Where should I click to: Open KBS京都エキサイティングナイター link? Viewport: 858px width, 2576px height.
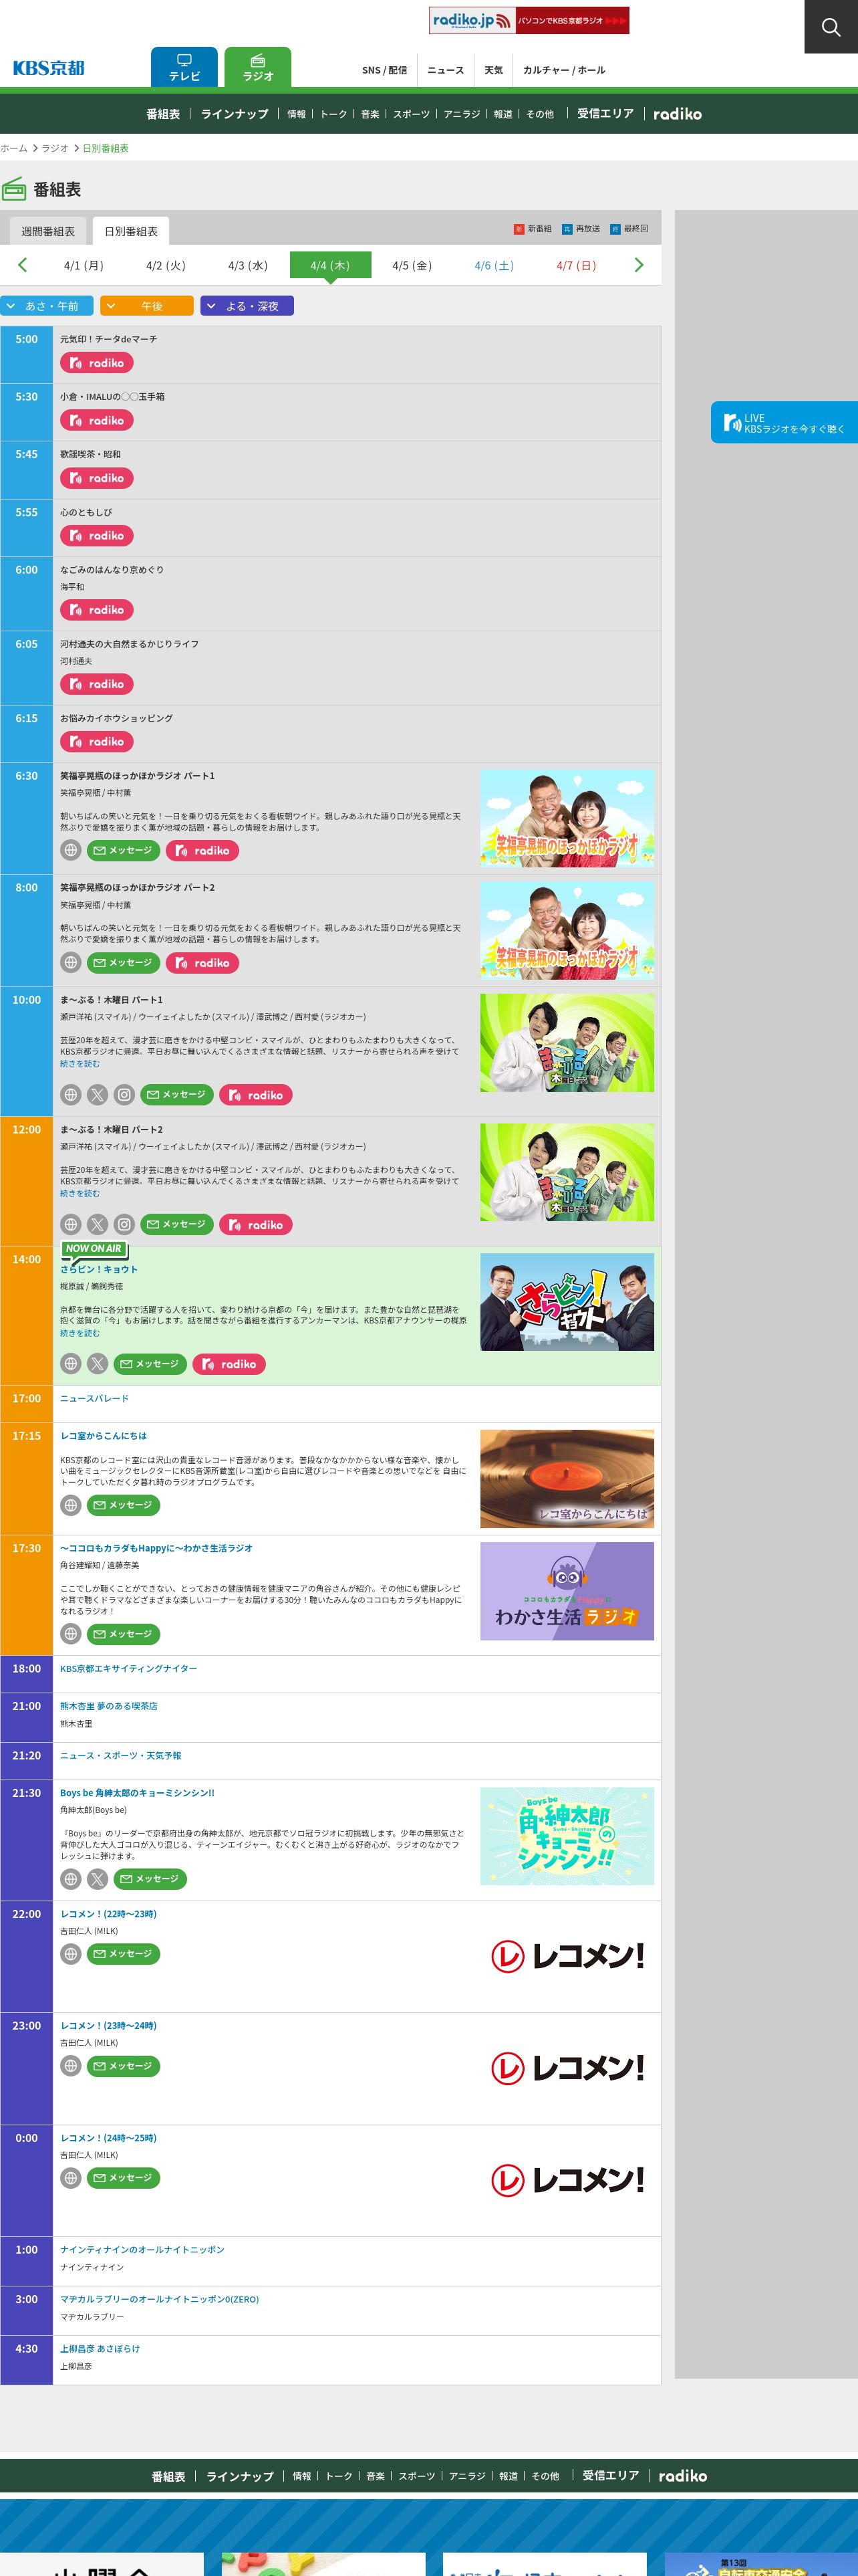pos(129,1669)
